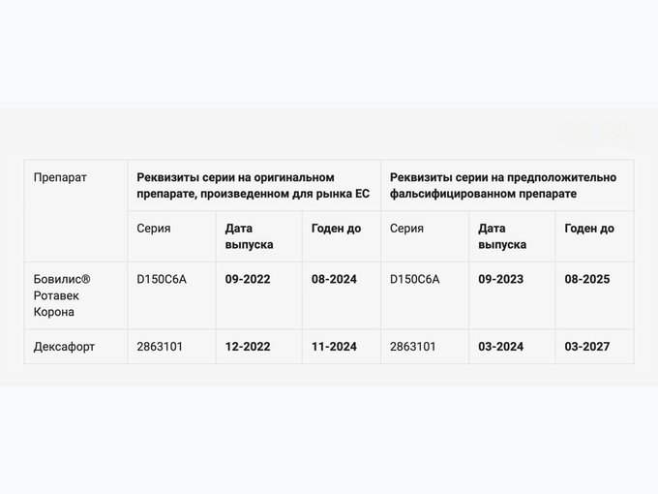Select expiry date cell 08-2024

[342, 295]
